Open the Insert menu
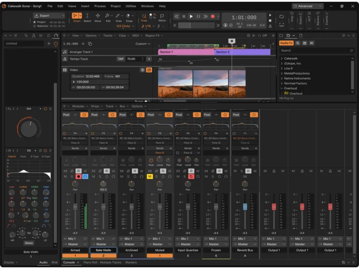 pyautogui.click(x=85, y=6)
